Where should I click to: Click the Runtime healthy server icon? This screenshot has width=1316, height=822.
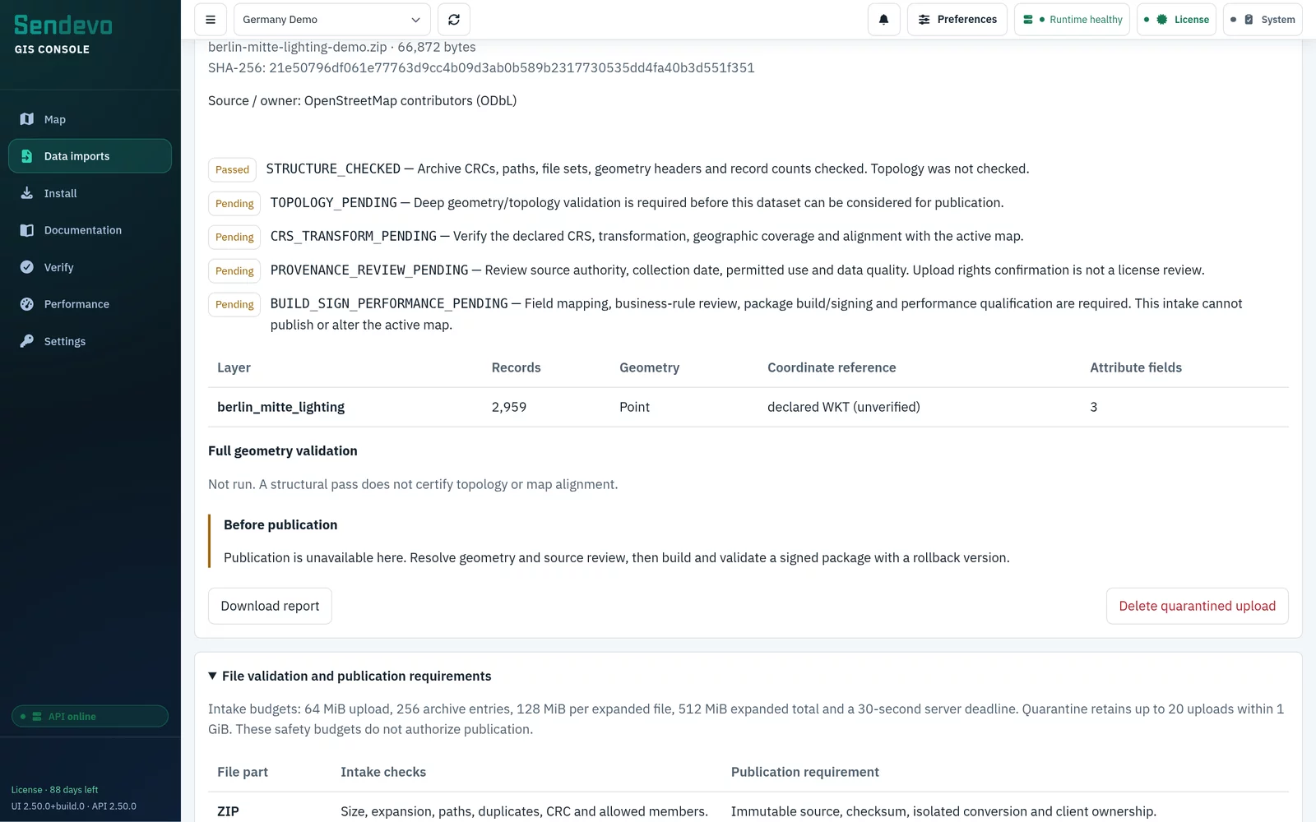(x=1028, y=20)
